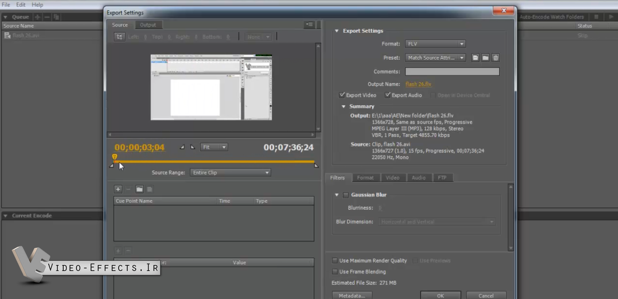
Task: Click the Start Queue play icon
Action: (x=612, y=17)
